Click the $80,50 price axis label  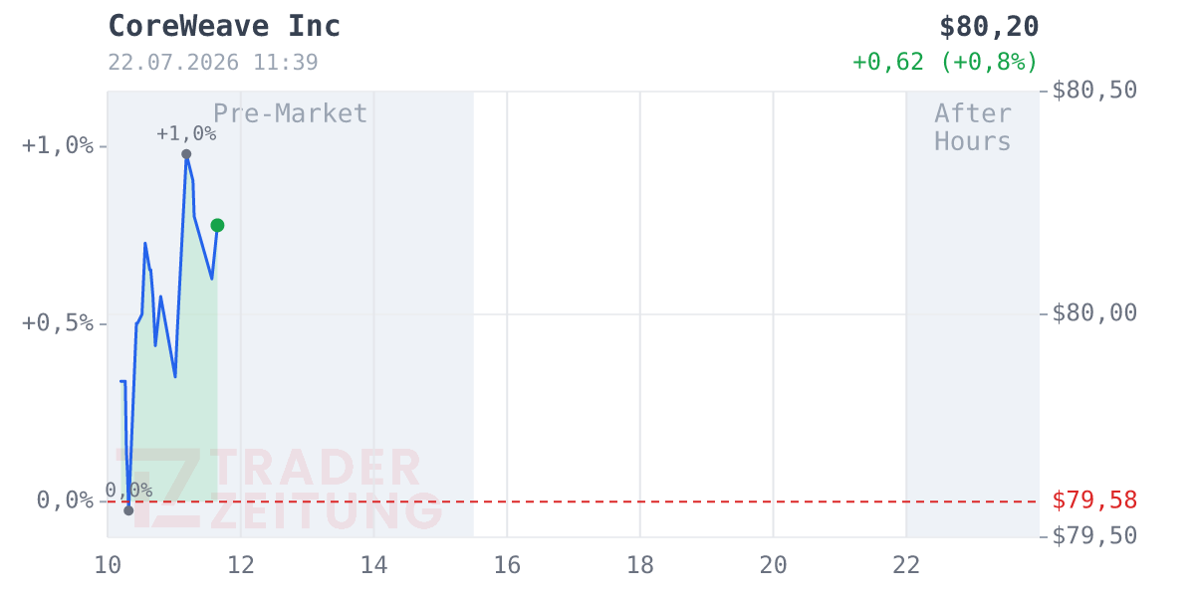pyautogui.click(x=1094, y=91)
